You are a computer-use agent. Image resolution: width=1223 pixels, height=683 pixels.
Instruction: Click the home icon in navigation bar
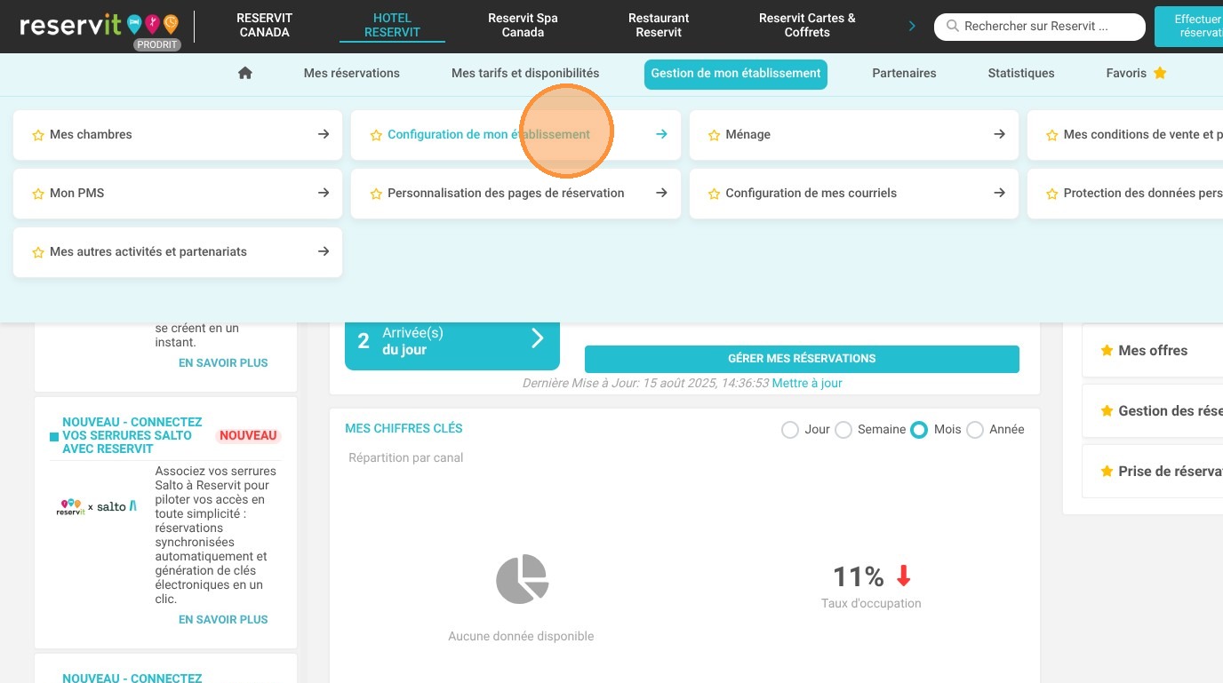tap(245, 73)
